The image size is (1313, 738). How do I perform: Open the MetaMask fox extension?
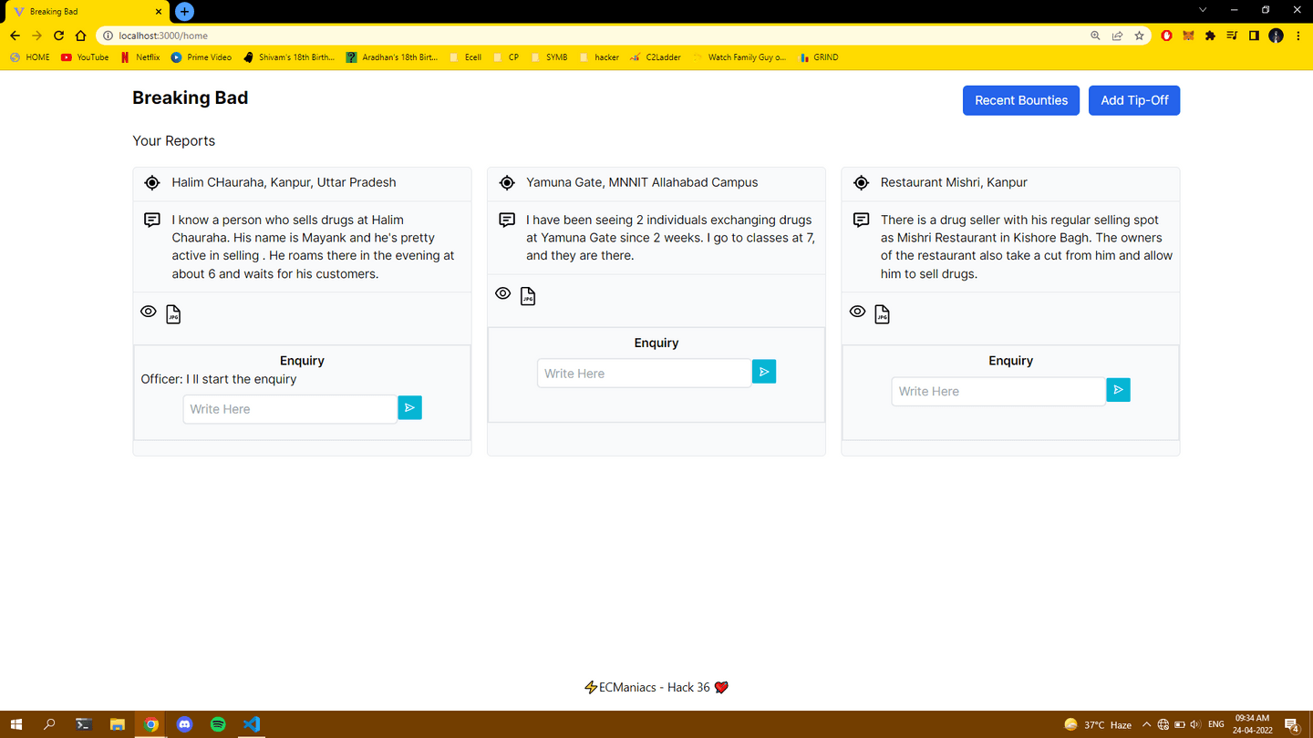1188,36
